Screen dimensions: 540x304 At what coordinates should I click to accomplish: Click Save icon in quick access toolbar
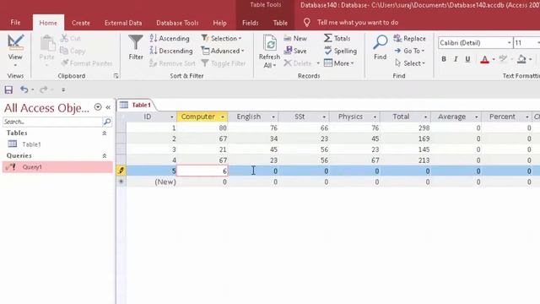click(x=8, y=90)
